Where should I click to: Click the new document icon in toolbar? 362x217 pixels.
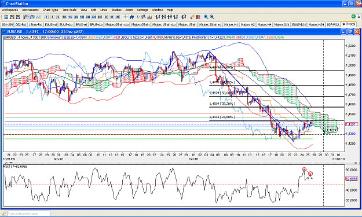pos(6,17)
